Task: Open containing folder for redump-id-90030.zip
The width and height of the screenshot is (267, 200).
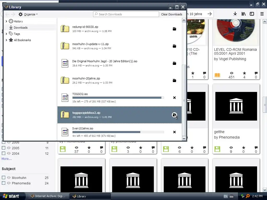Action: point(174,29)
